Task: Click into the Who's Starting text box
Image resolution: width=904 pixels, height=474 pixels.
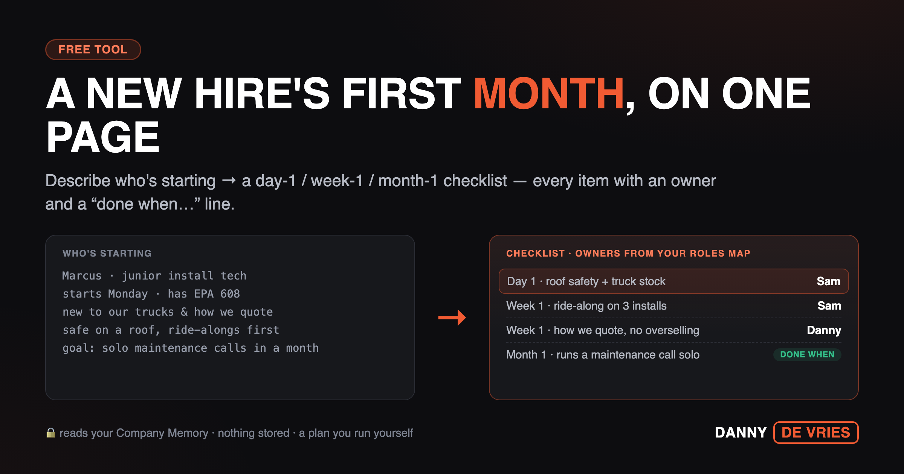Action: coord(230,318)
